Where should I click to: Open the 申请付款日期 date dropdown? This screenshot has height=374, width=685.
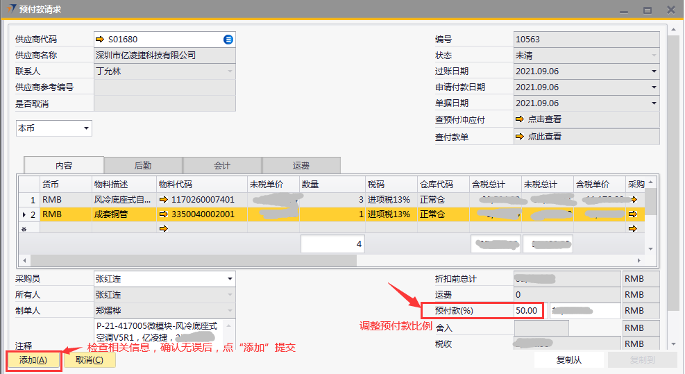click(x=654, y=87)
